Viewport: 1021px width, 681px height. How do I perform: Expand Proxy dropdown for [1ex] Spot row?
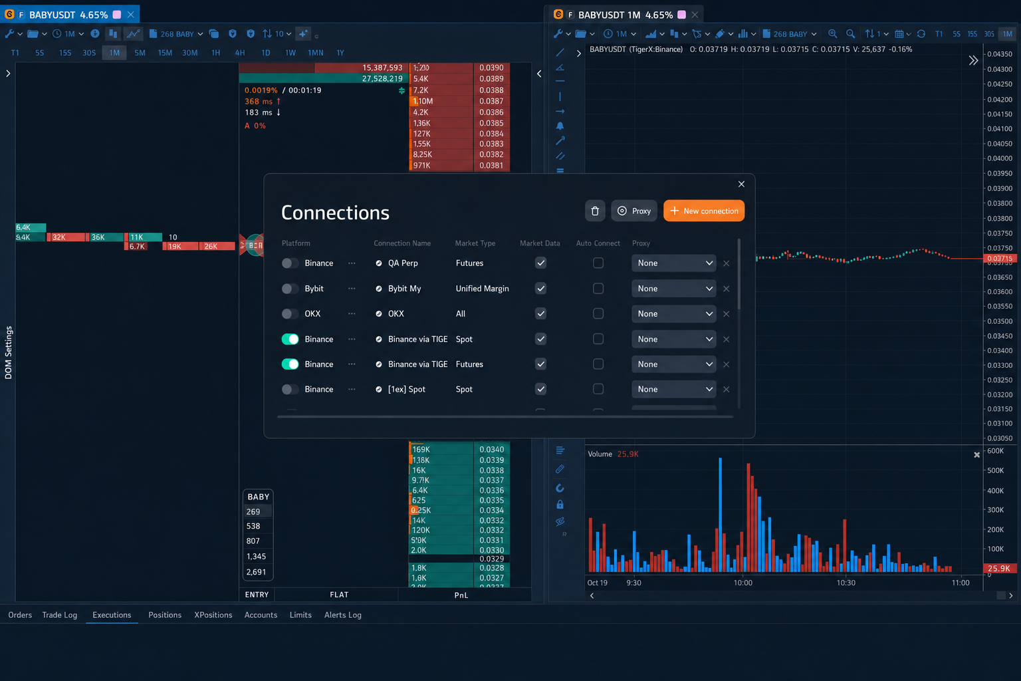pos(674,390)
